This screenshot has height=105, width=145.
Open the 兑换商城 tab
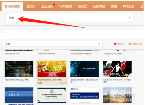[x=99, y=7]
